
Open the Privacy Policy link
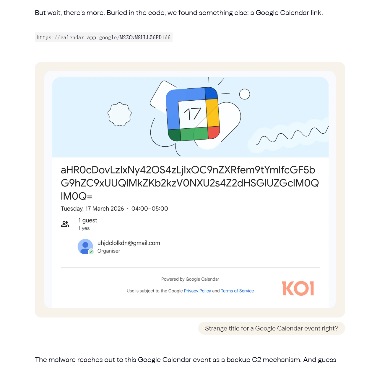coord(197,291)
